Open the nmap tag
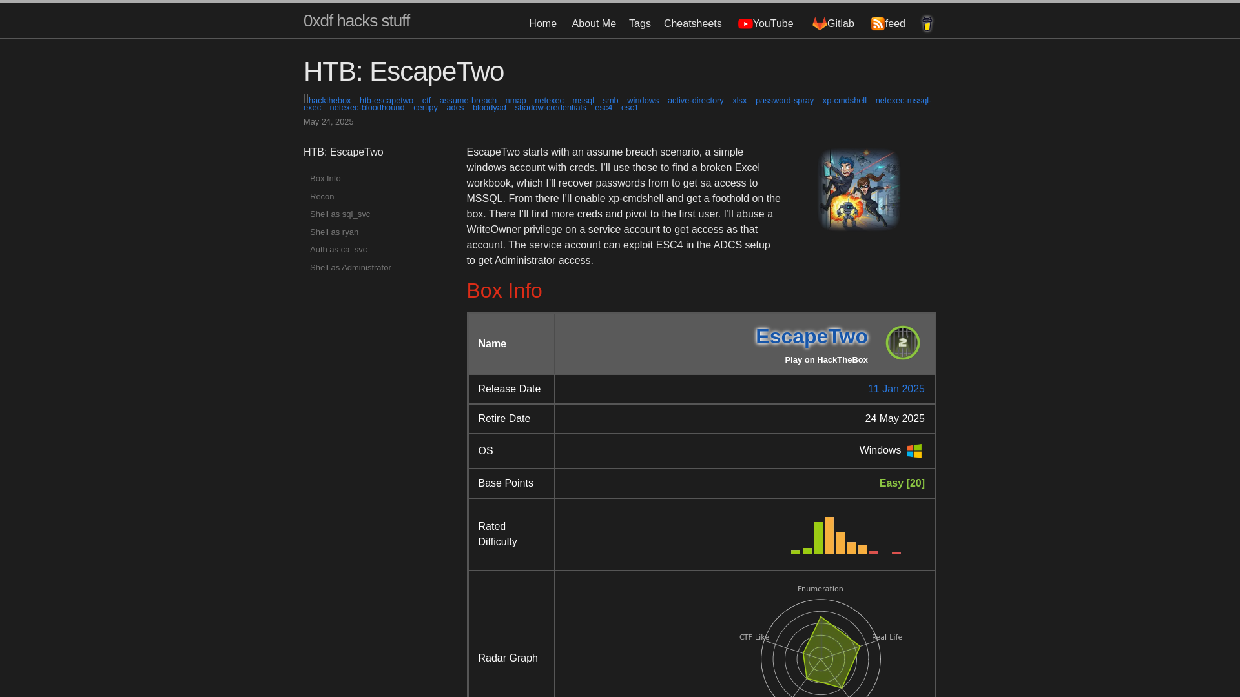The width and height of the screenshot is (1240, 697). (x=515, y=101)
